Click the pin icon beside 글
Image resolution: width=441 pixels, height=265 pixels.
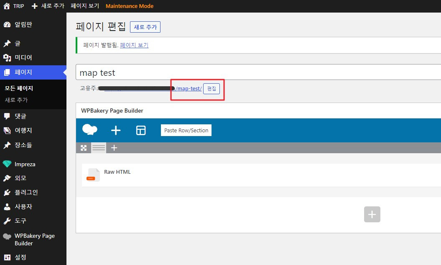click(7, 44)
